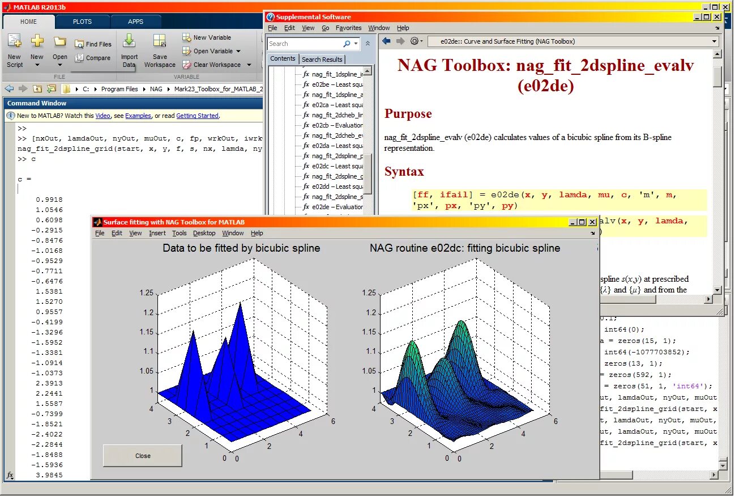
Task: Click Close button in the figure window
Action: [x=143, y=456]
